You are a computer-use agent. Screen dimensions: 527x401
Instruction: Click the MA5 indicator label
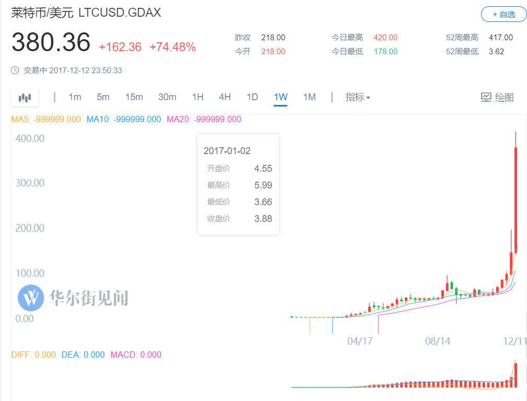[x=46, y=120]
